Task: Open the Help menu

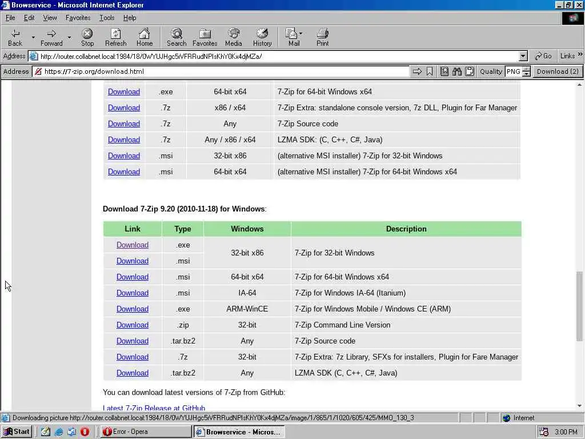Action: tap(130, 18)
